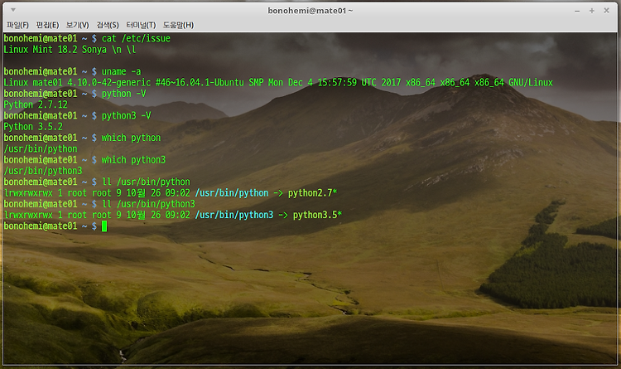Click the 'Python 3.5.2' output line
Screen dimensions: 621x369
33,127
